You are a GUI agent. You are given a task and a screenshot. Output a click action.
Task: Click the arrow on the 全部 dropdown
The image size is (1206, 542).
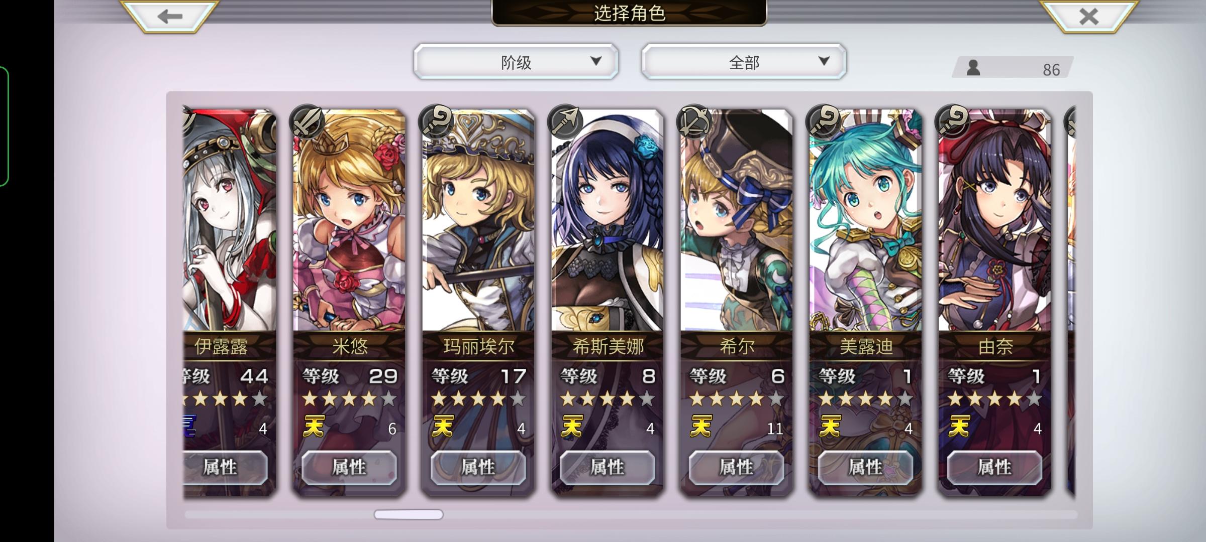[x=824, y=61]
